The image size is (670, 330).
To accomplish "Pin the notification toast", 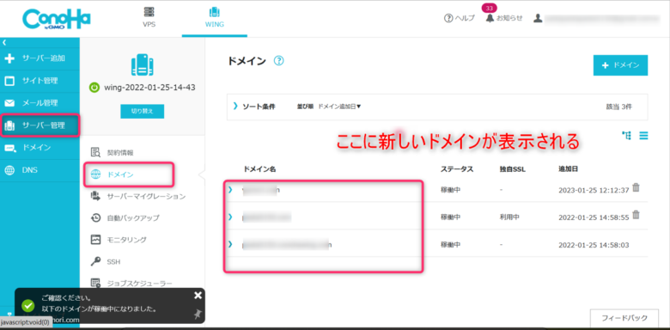I will (197, 315).
